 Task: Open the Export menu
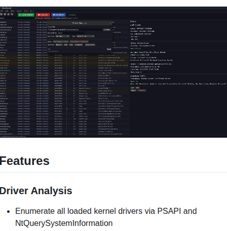(x=19, y=11)
